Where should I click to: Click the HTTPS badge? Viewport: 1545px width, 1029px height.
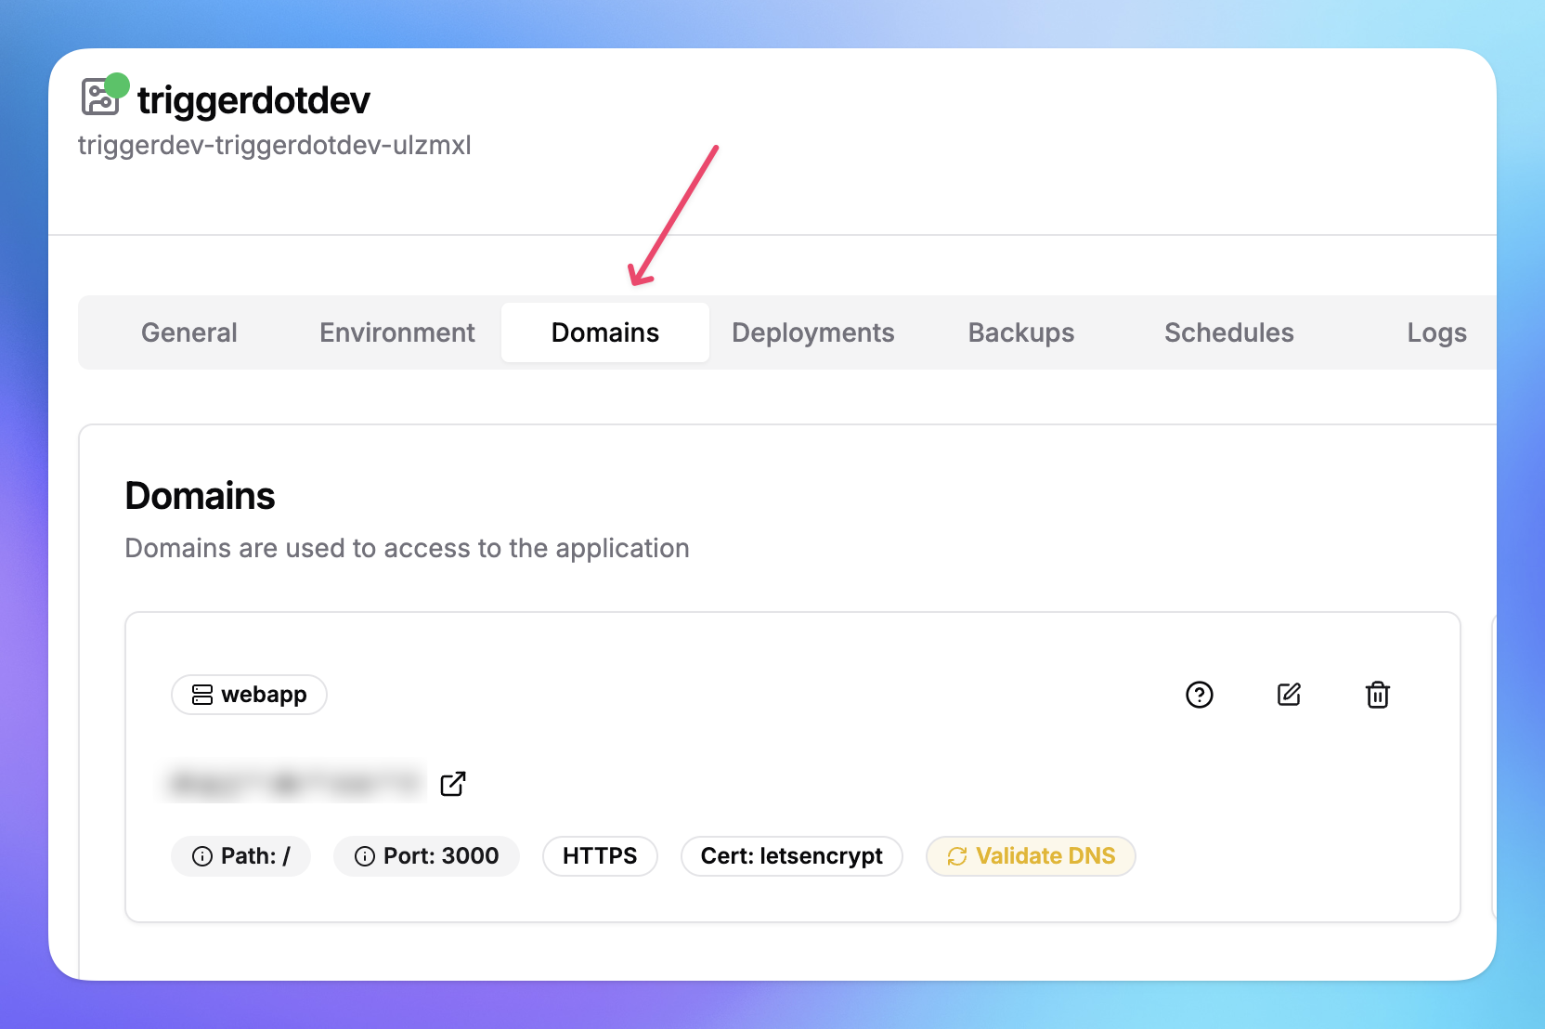coord(600,856)
